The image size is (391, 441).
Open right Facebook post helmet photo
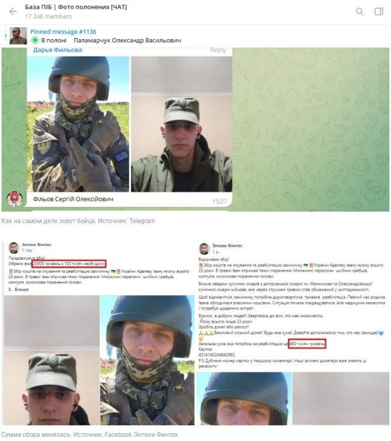[x=244, y=398]
